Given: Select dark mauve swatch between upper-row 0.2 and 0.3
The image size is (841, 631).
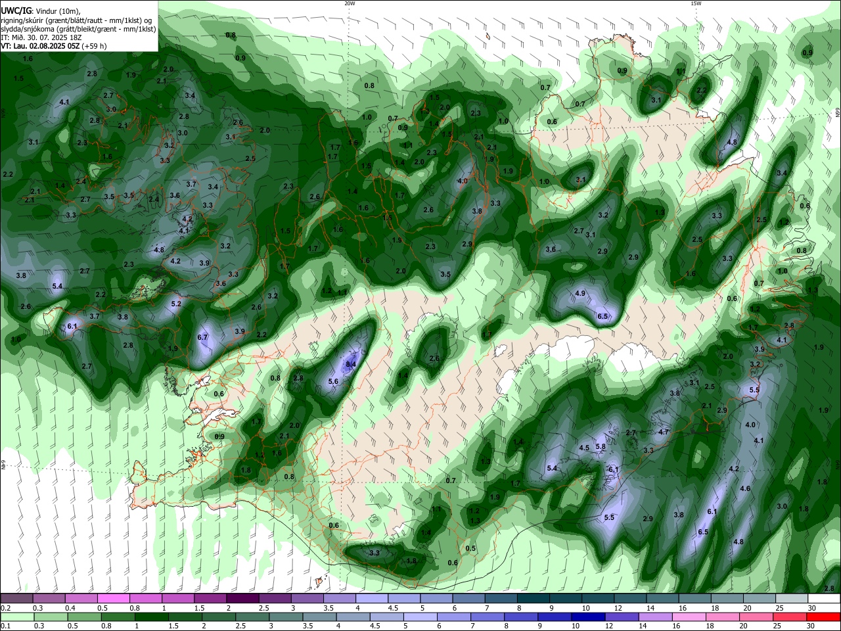Looking at the screenshot, I should click(x=16, y=599).
